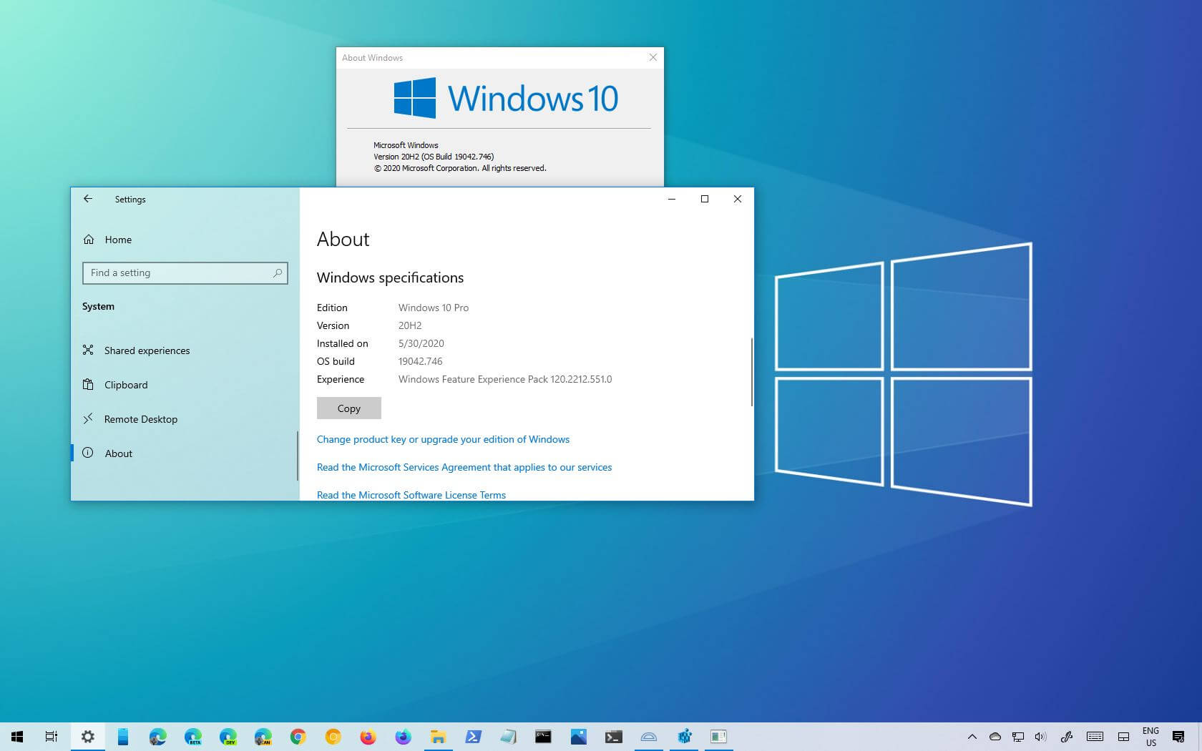This screenshot has height=751, width=1202.
Task: Open the protractor-shaped taskbar app icon
Action: 648,736
